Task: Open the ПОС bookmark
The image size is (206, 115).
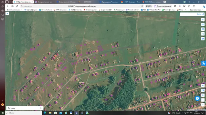Action: (x=143, y=10)
